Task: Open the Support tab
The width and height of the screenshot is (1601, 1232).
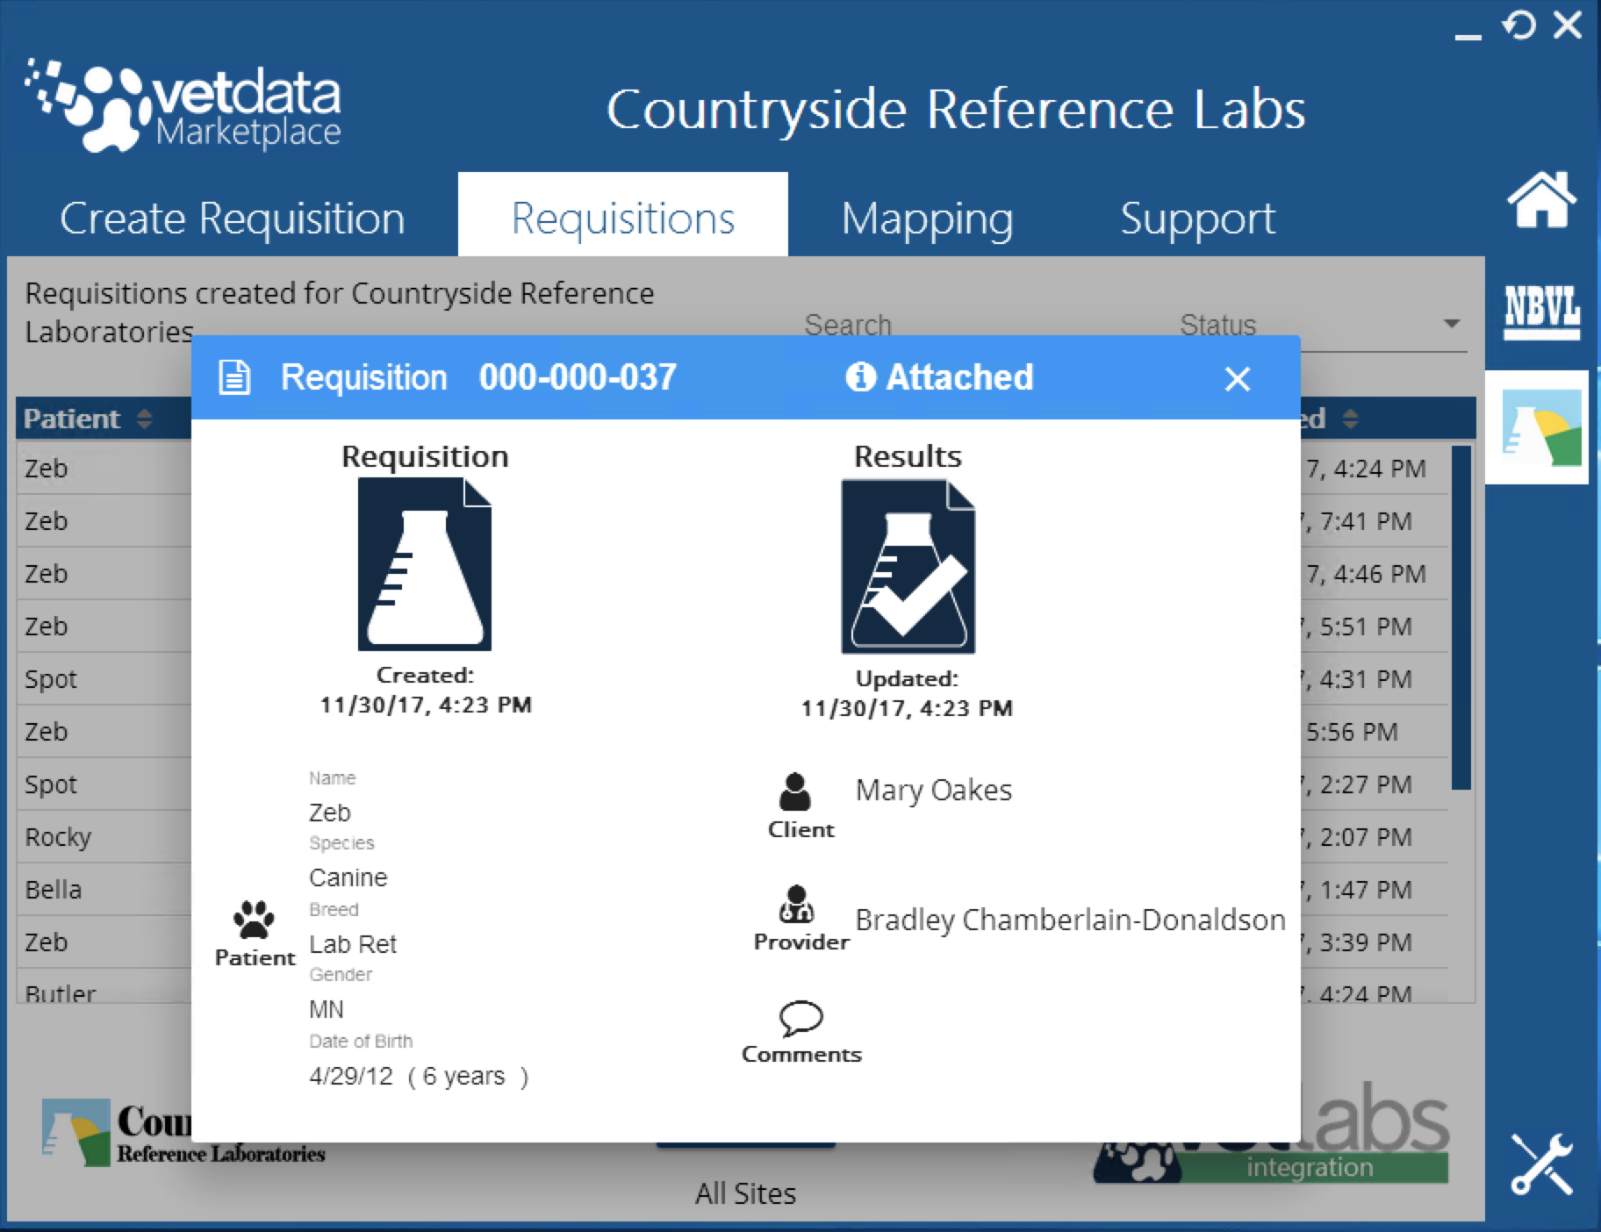Action: tap(1197, 218)
